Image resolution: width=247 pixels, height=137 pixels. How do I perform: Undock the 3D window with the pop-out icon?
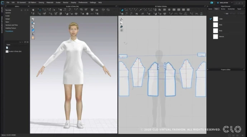coord(116,6)
